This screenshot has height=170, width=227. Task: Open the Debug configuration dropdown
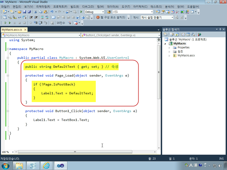[103, 12]
